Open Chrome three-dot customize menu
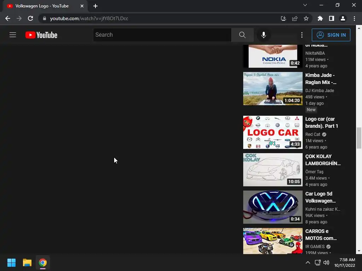Viewport: 362px width, 271px height. pyautogui.click(x=354, y=18)
